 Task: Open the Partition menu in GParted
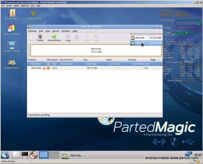(x=66, y=31)
